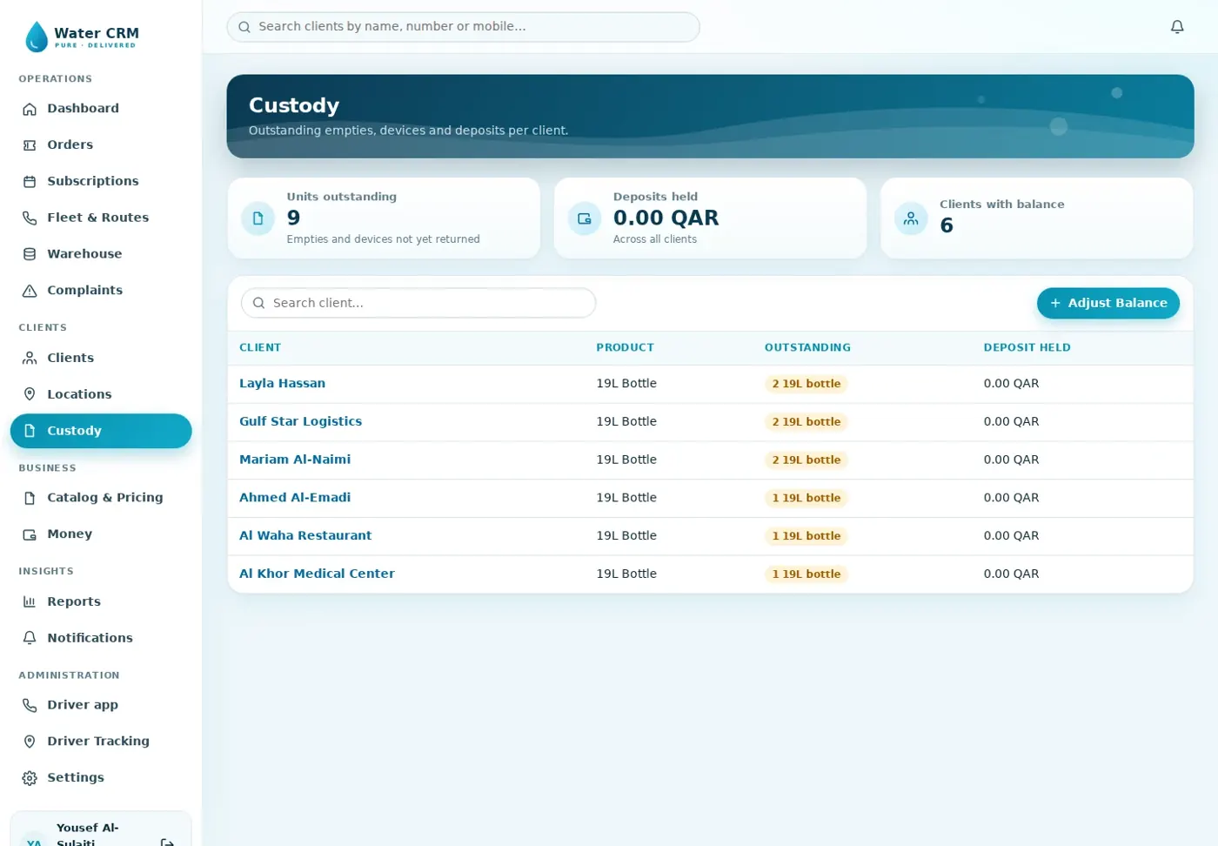Viewport: 1218px width, 846px height.
Task: Click the Warehouse database icon
Action: (x=30, y=254)
